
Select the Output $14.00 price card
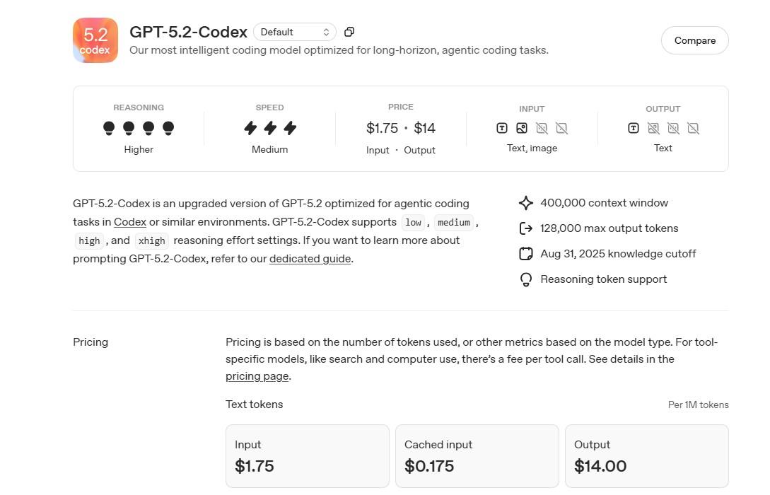point(646,456)
